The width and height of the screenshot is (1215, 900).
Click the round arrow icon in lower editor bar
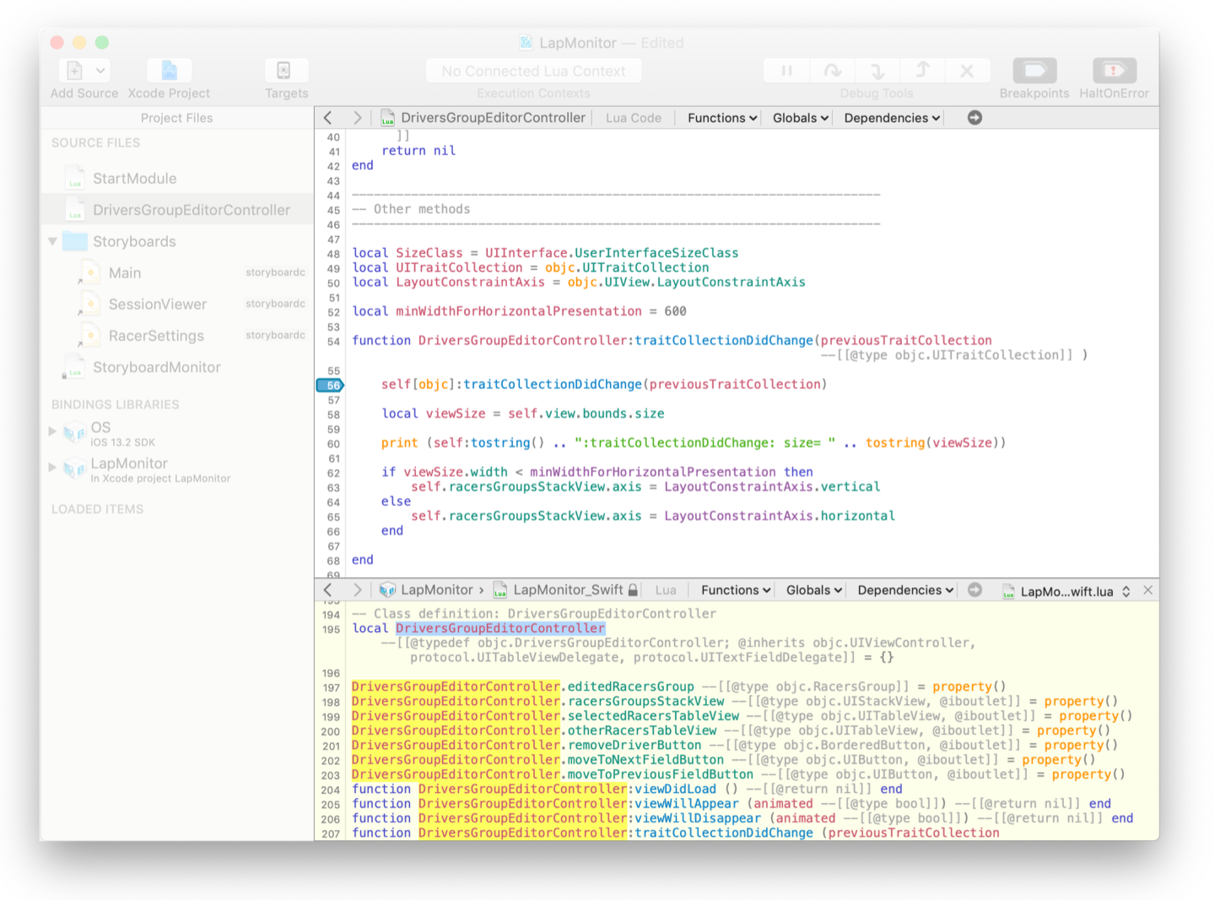pyautogui.click(x=975, y=590)
